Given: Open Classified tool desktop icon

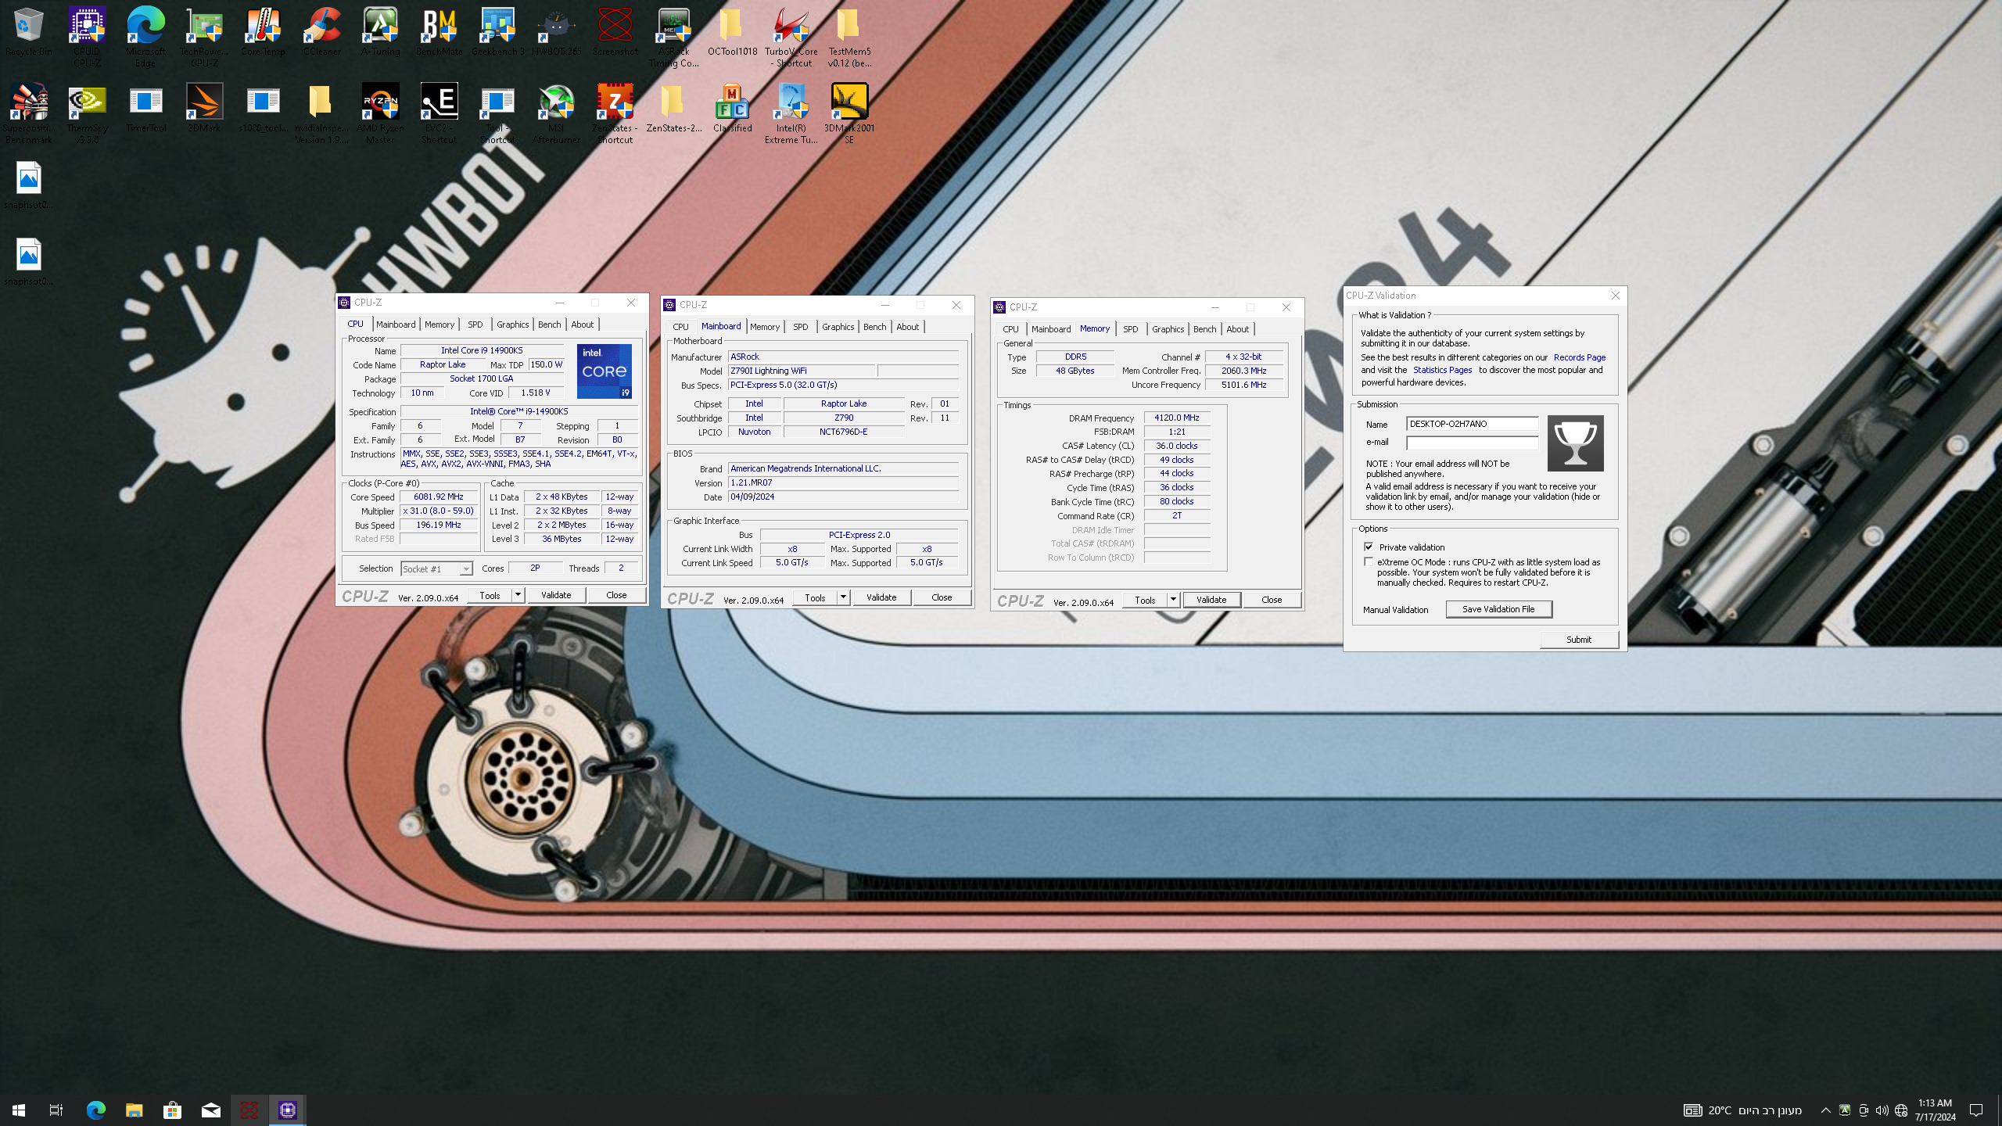Looking at the screenshot, I should tap(732, 108).
